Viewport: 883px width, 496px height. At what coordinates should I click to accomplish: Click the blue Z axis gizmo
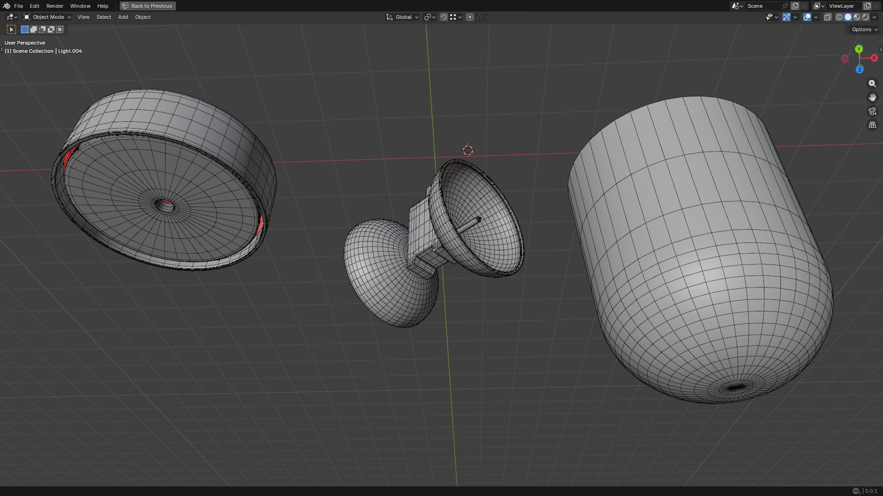[859, 70]
